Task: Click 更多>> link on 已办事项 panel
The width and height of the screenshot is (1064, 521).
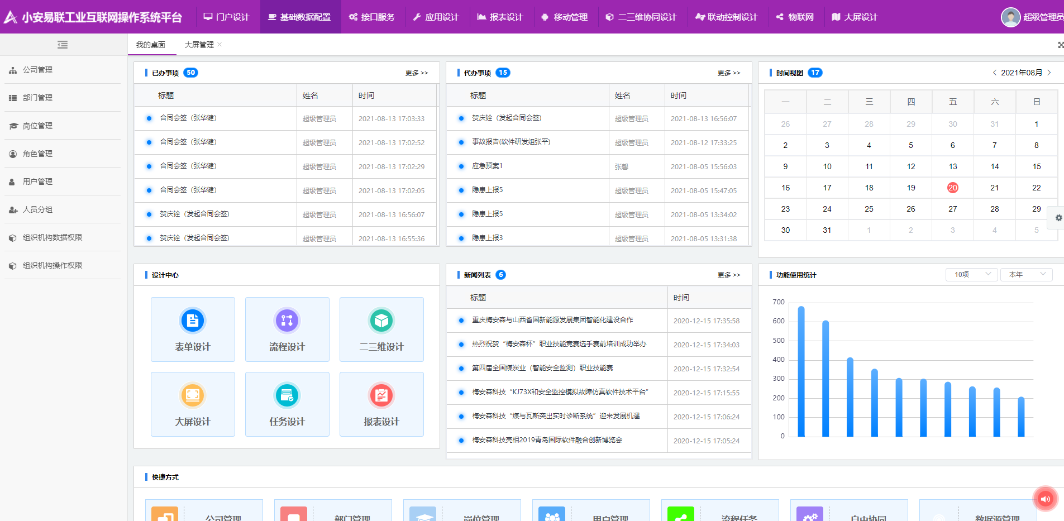Action: click(x=417, y=73)
